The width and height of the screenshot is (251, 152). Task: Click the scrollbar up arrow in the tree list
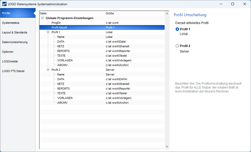click(167, 13)
